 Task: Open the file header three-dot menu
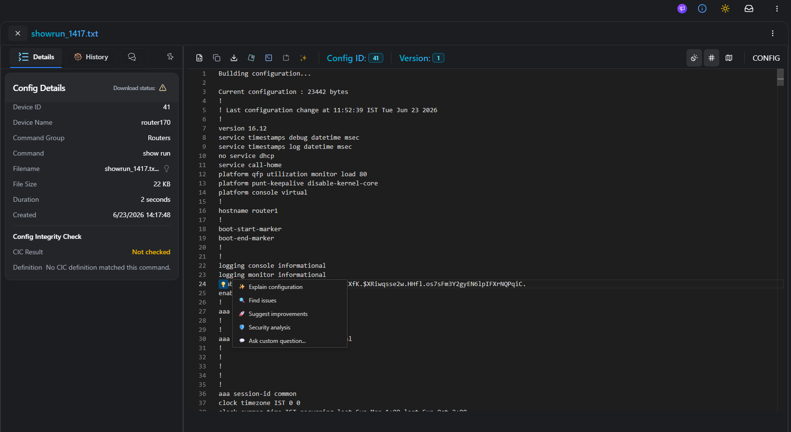773,33
